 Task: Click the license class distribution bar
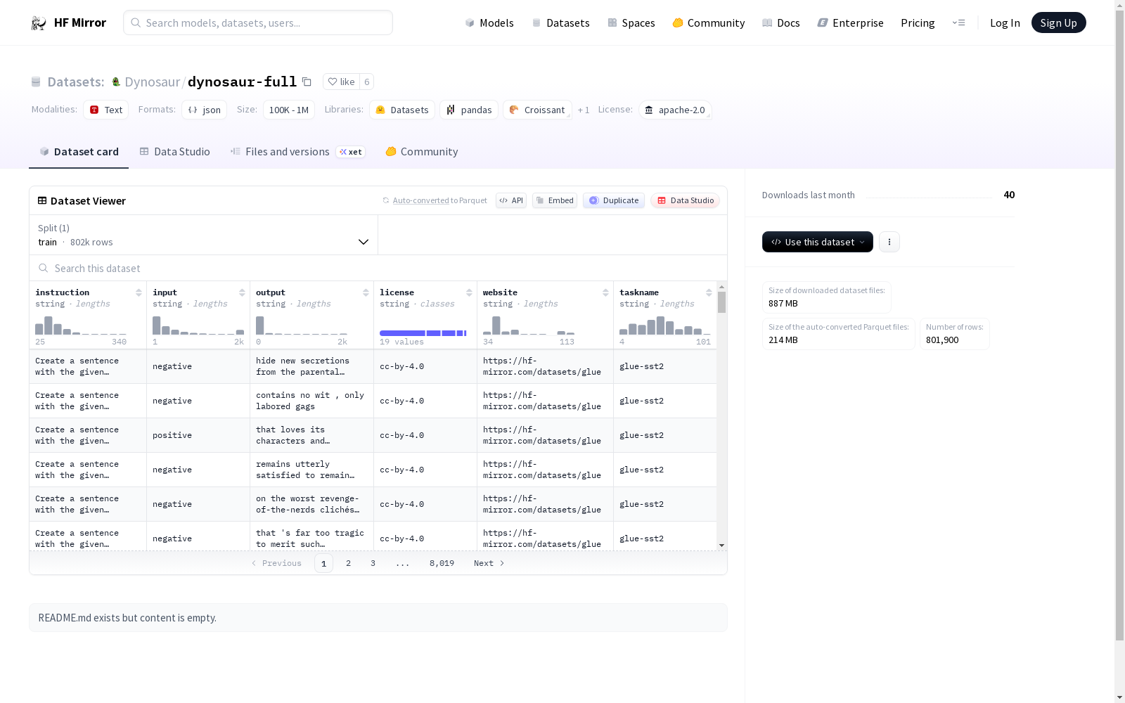[423, 333]
